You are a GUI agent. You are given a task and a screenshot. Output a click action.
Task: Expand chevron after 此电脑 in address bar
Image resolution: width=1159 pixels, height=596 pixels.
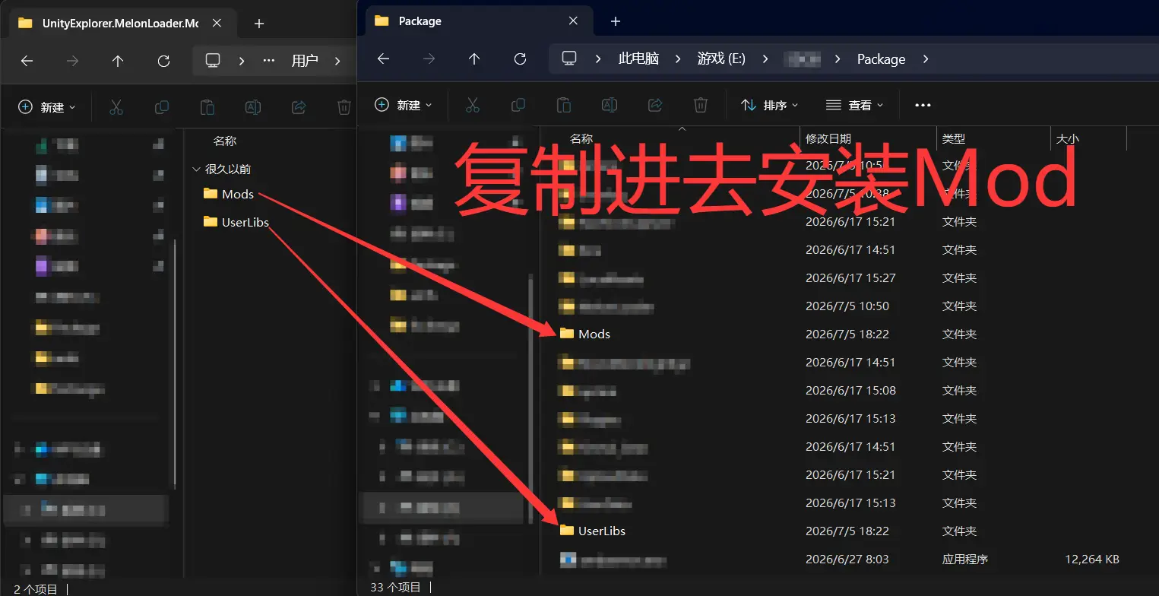coord(678,59)
